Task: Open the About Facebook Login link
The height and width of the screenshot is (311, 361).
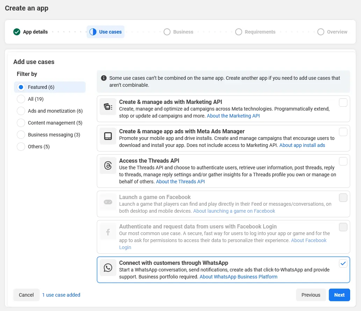Action: point(309,240)
